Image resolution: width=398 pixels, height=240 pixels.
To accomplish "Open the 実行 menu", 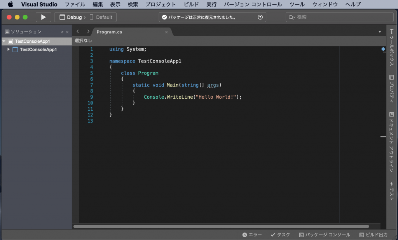I will (x=211, y=4).
